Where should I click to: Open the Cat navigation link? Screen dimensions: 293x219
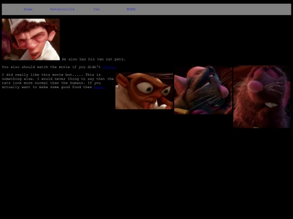click(x=97, y=9)
